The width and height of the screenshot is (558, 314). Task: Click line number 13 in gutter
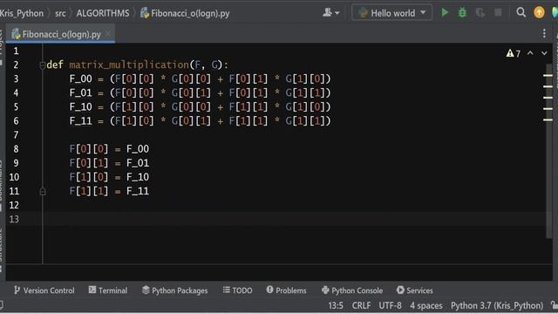14,219
